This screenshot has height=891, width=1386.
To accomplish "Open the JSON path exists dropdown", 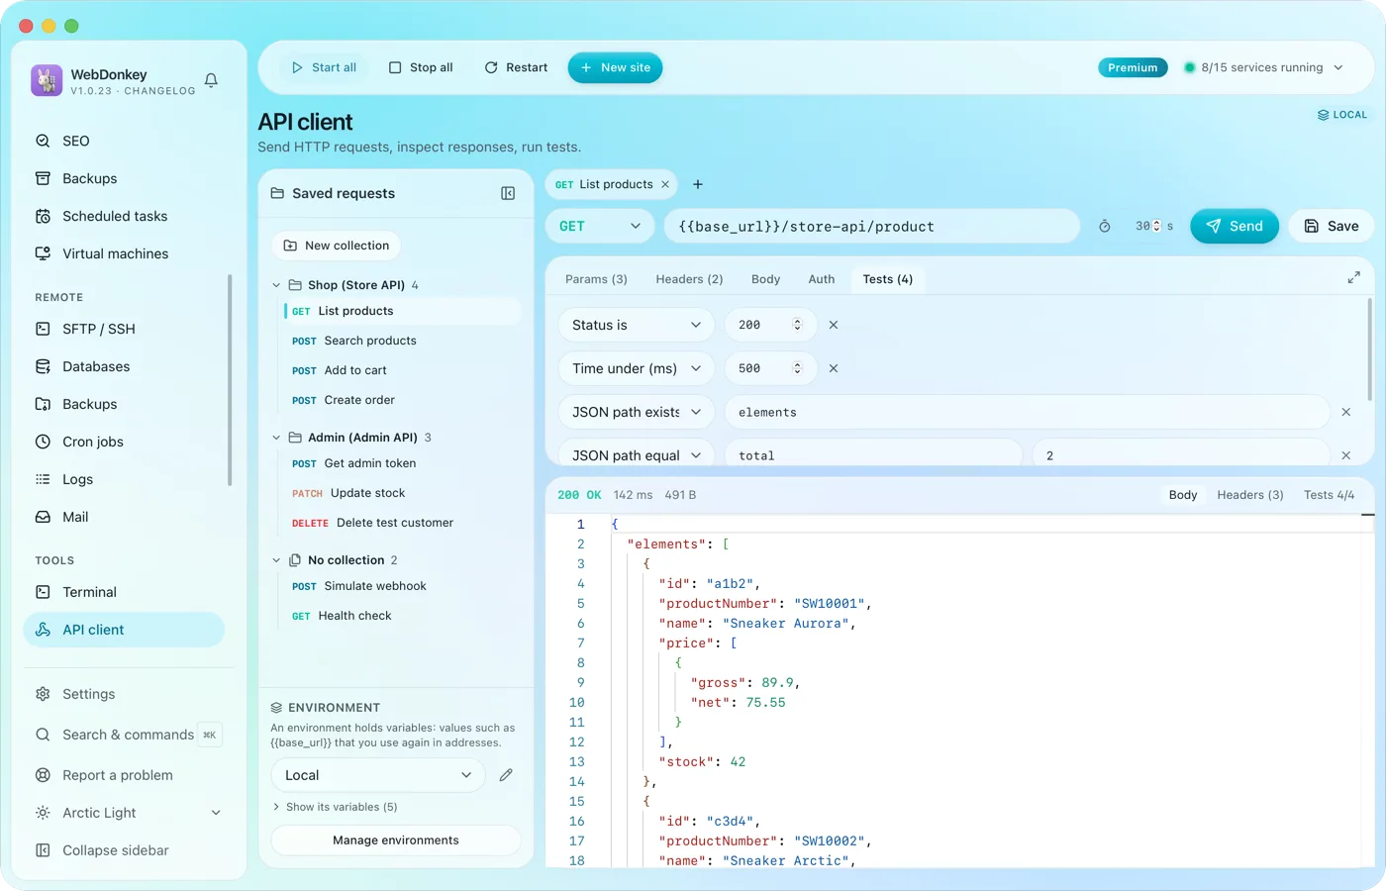I will pyautogui.click(x=636, y=412).
